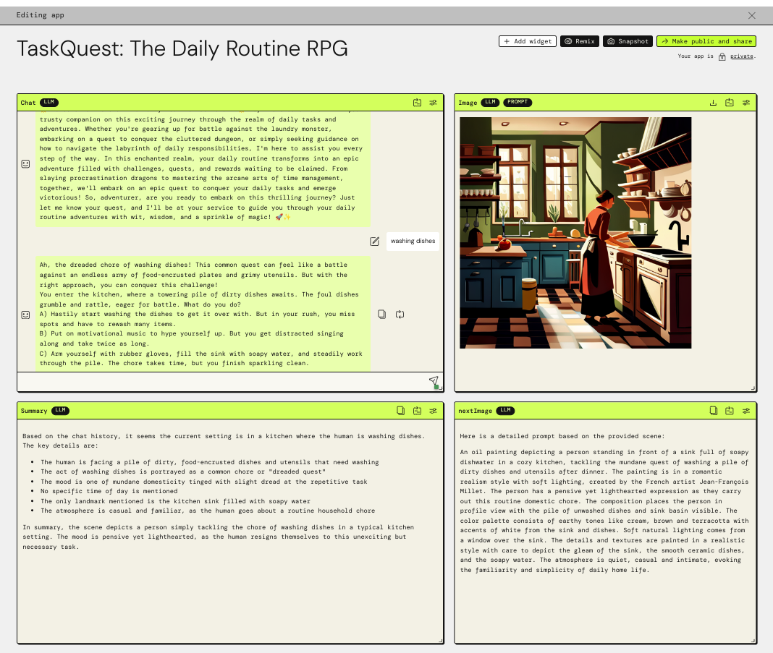Click the lock icon beside private

point(722,56)
